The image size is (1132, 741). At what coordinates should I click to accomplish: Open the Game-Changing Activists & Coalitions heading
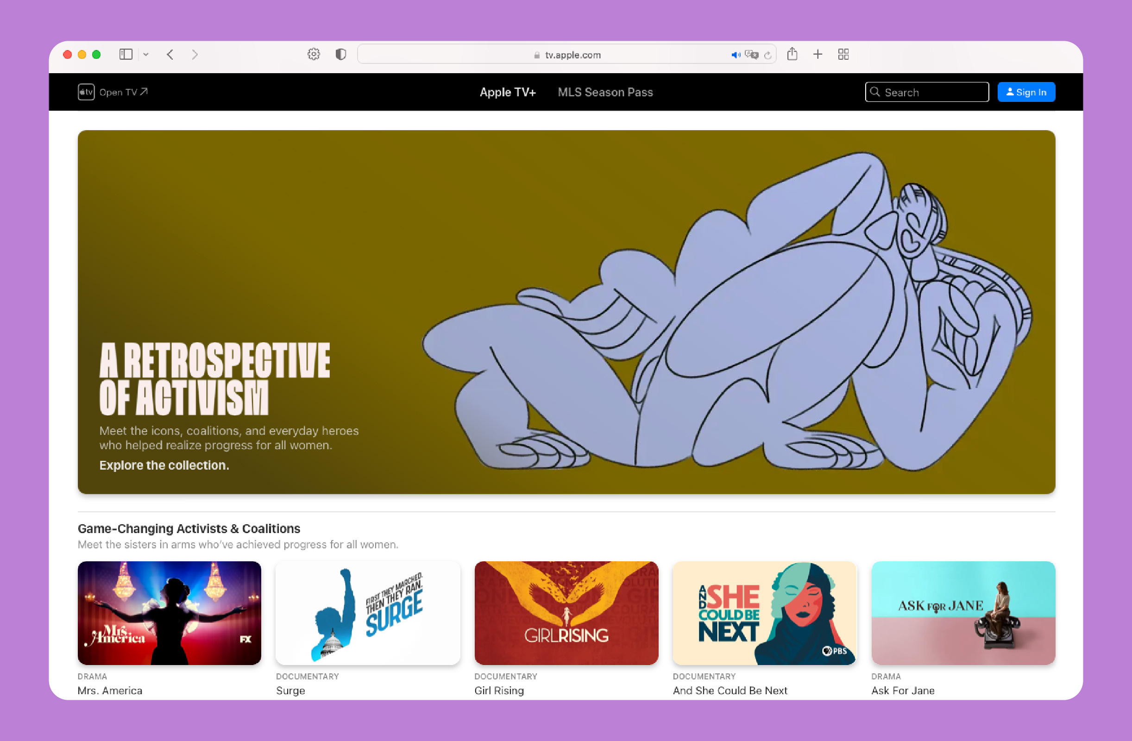click(x=189, y=528)
